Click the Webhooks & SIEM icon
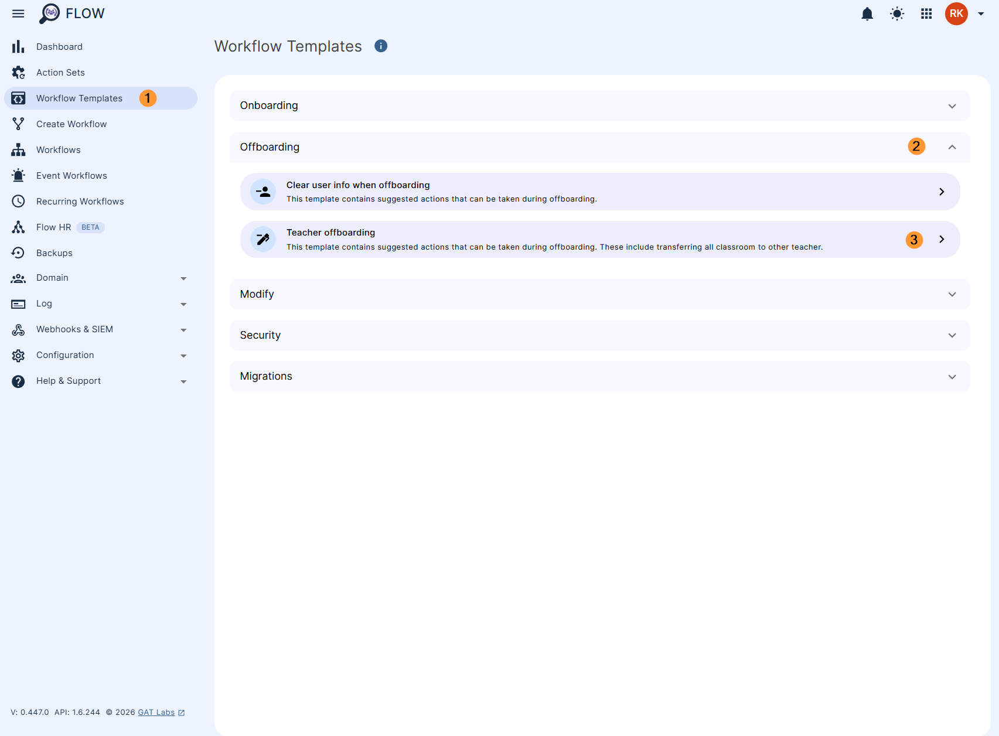The image size is (999, 736). pyautogui.click(x=18, y=330)
